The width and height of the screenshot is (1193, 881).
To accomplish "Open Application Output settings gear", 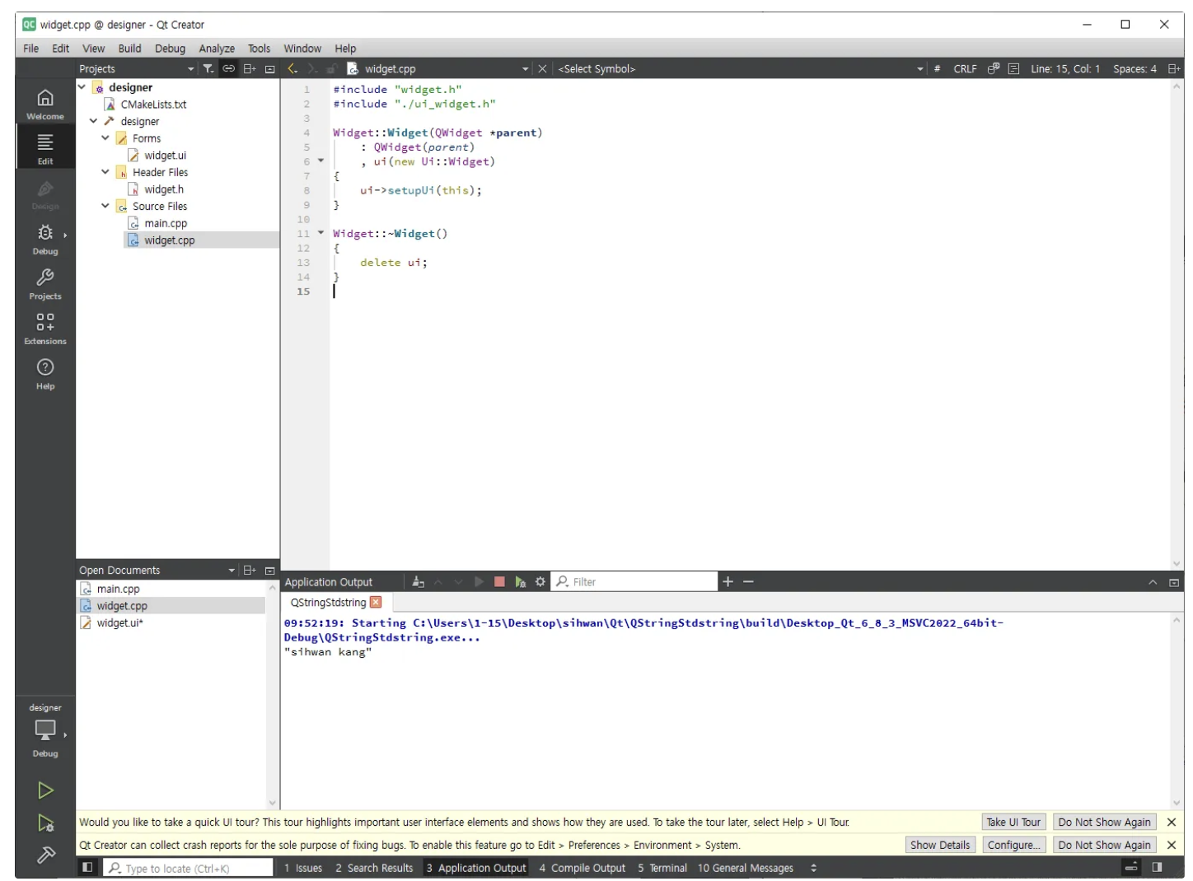I will tap(540, 582).
